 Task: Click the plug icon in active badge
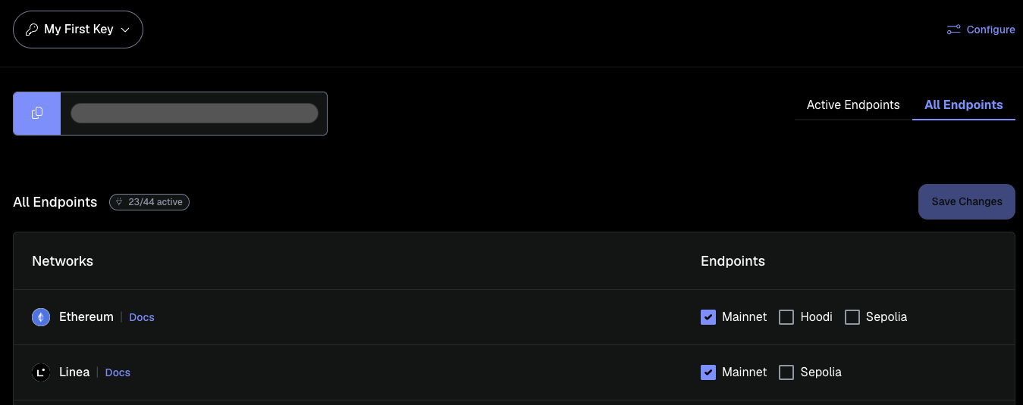coord(119,202)
